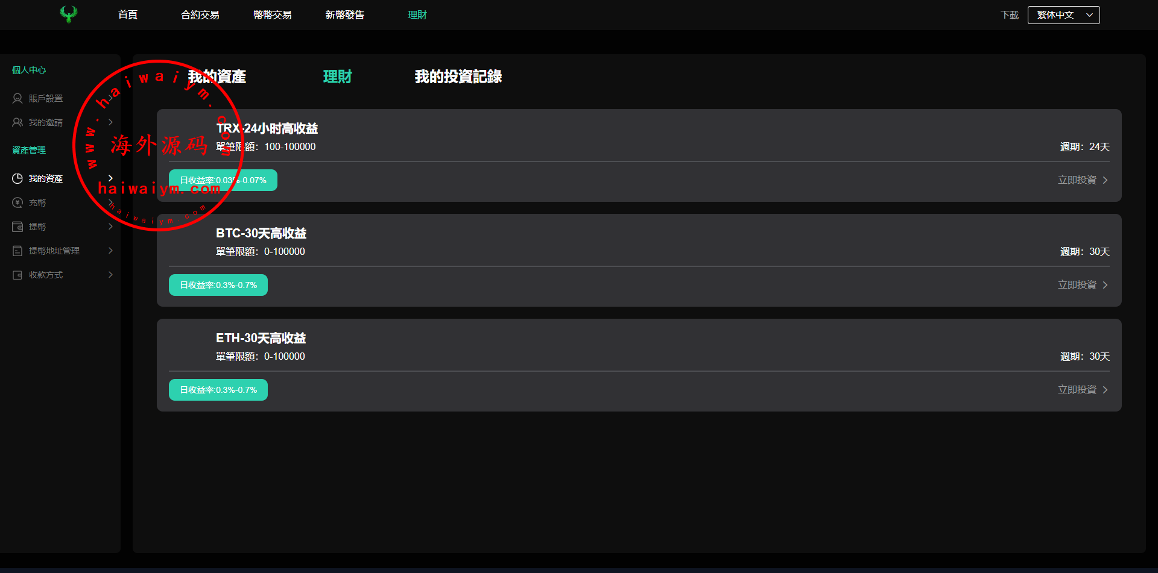Expand the 我的資產 sidebar chevron
Screen dimensions: 1158x573
pos(110,178)
